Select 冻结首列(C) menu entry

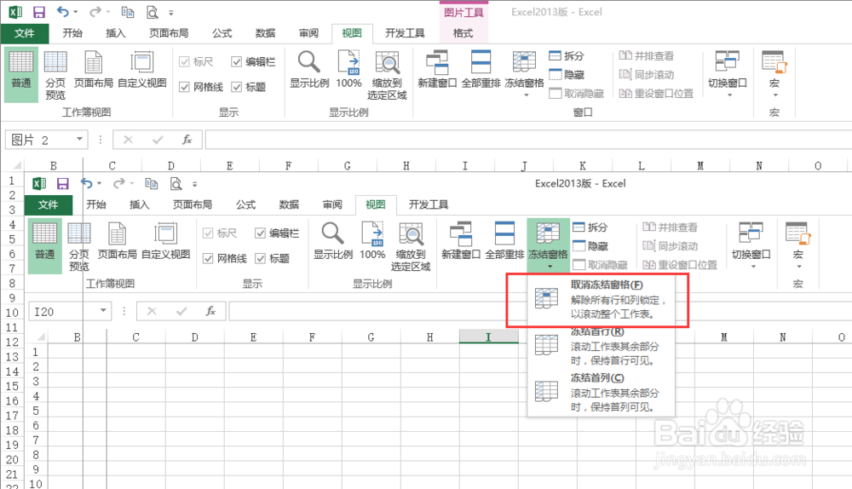(601, 393)
